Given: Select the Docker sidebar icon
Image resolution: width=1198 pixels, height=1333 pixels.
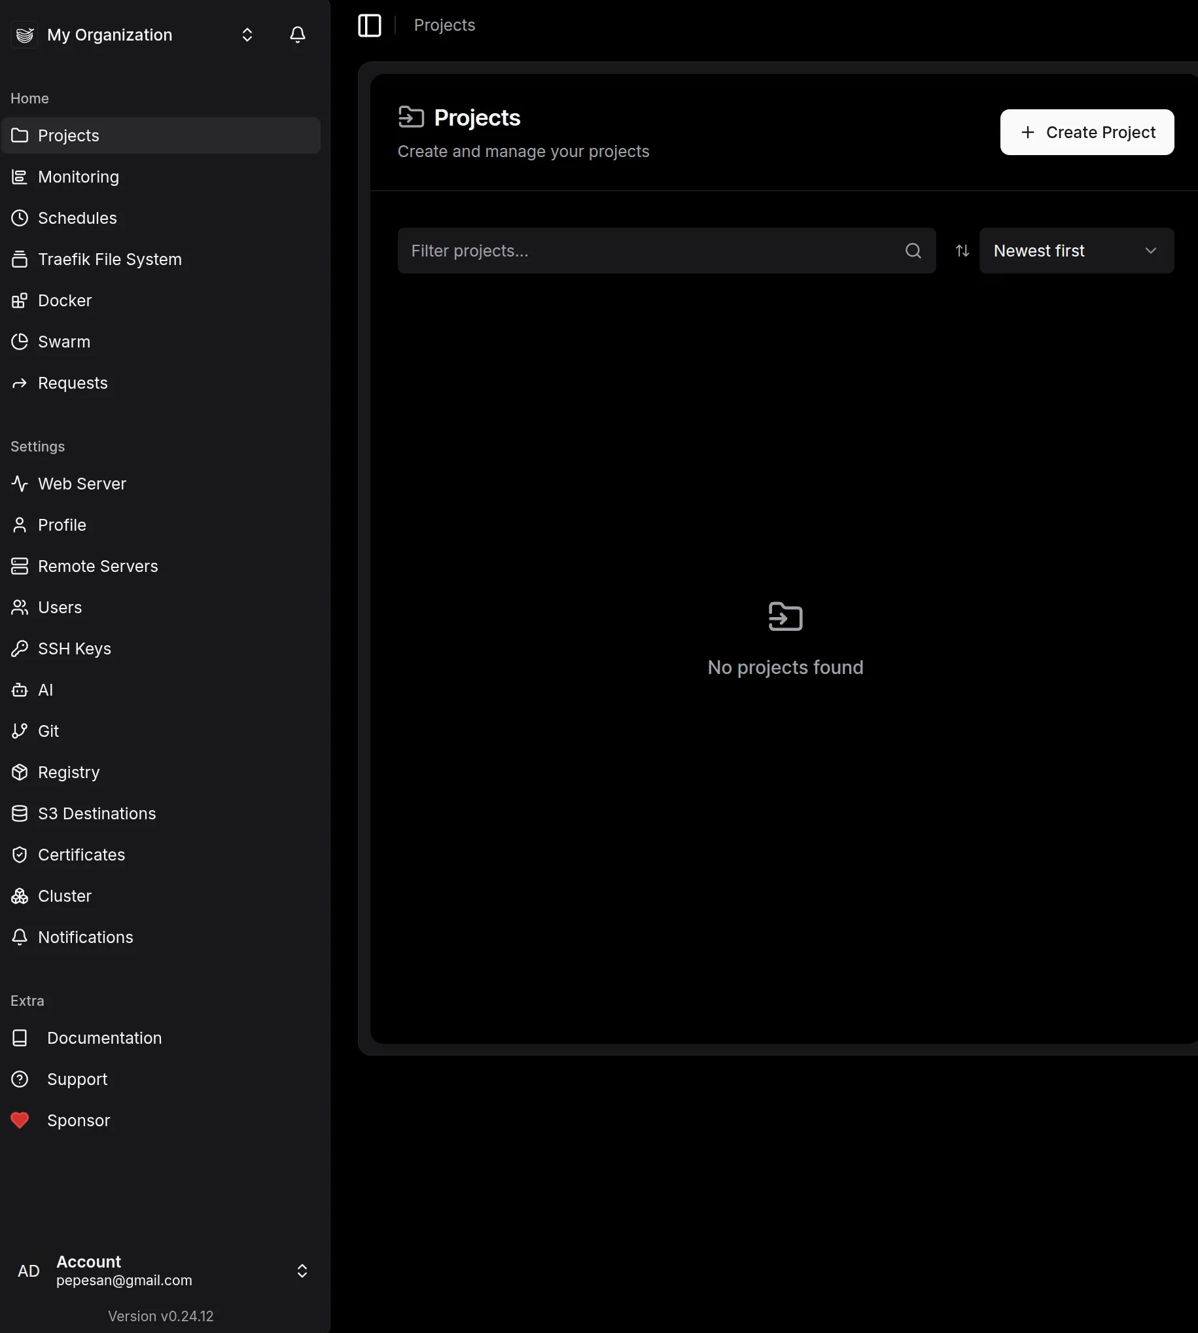Looking at the screenshot, I should [x=20, y=300].
